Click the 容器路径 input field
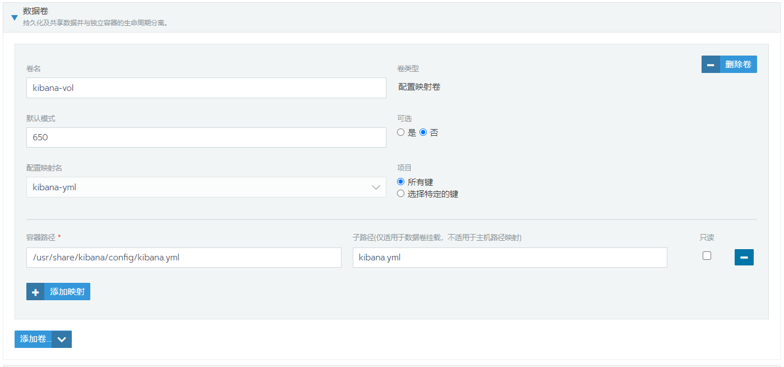The image size is (784, 367). coord(183,258)
